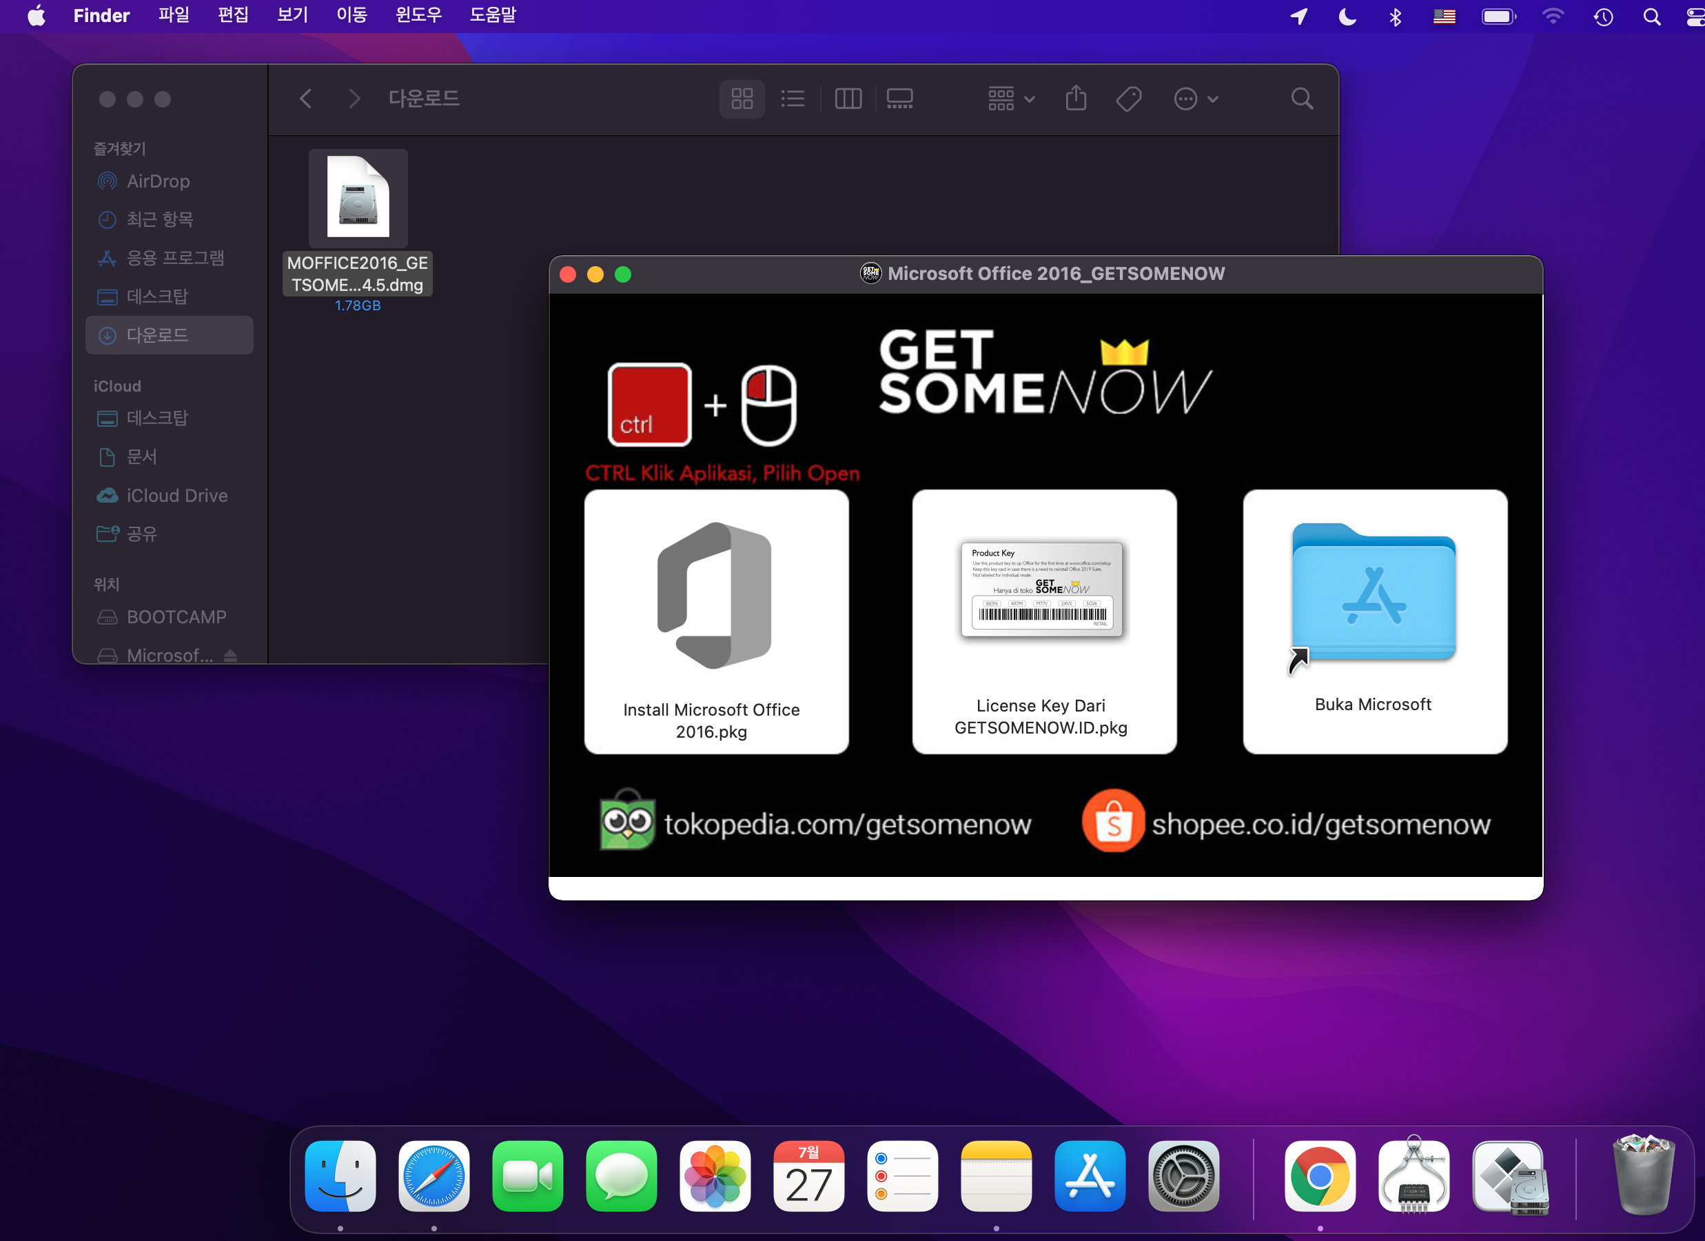Open Photos from the Dock

tap(715, 1176)
